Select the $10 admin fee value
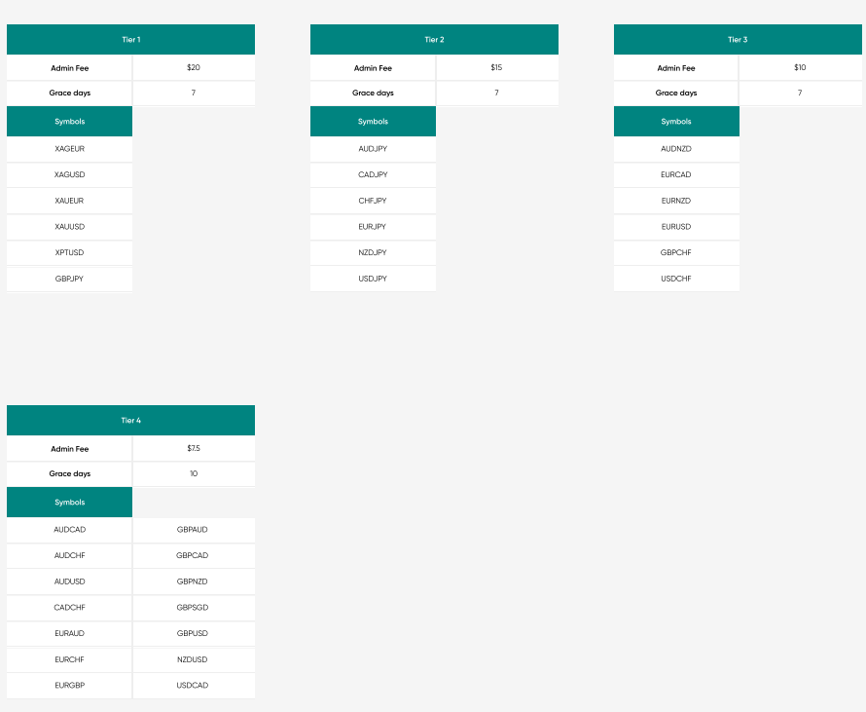The width and height of the screenshot is (866, 712). tap(800, 68)
